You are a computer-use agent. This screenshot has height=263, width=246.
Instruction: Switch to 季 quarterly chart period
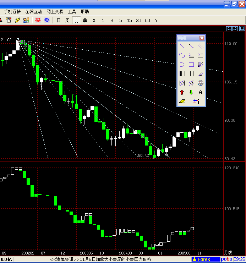(x=85, y=21)
